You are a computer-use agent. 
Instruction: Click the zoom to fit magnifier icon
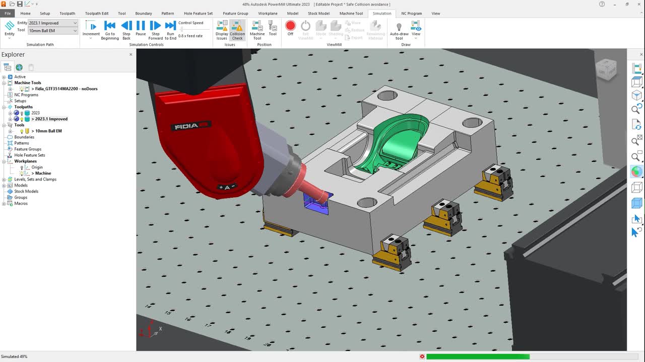tap(637, 140)
